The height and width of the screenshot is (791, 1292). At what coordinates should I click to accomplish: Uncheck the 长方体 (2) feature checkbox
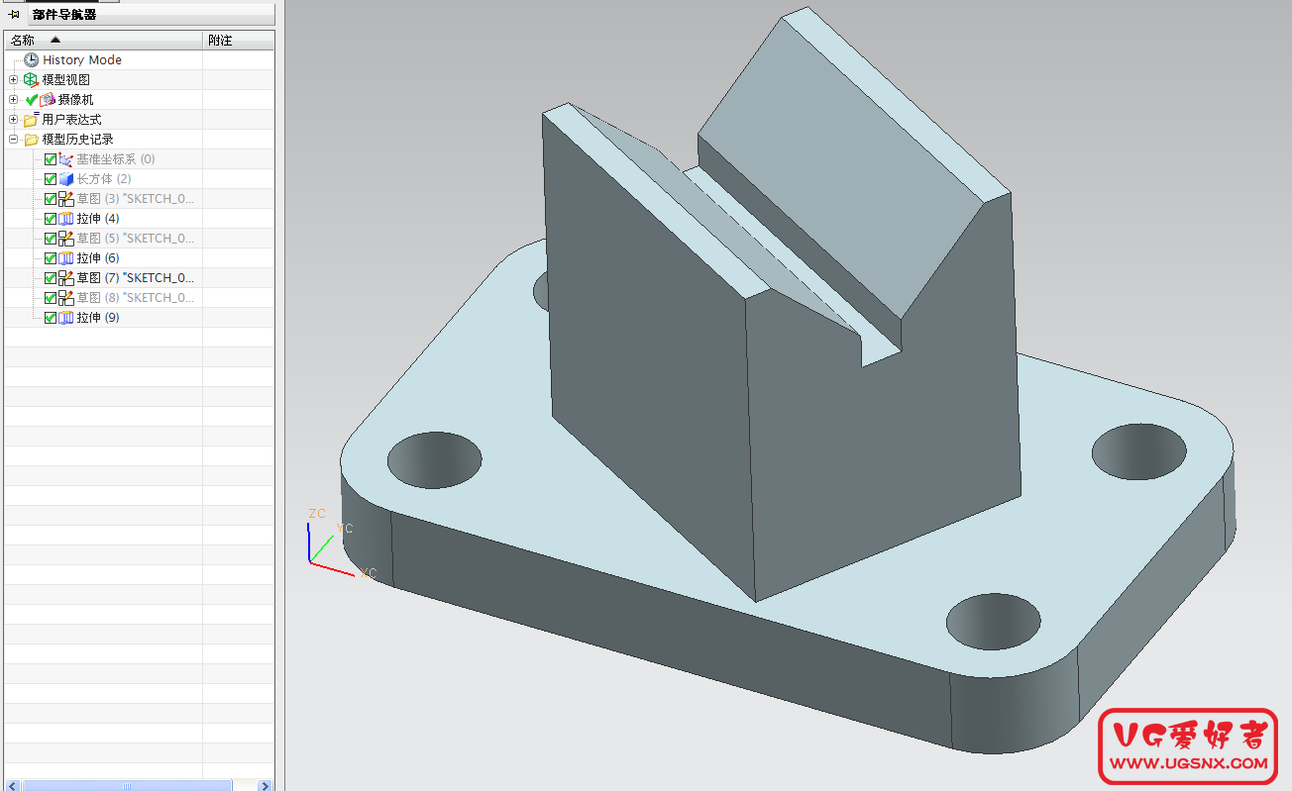click(51, 179)
